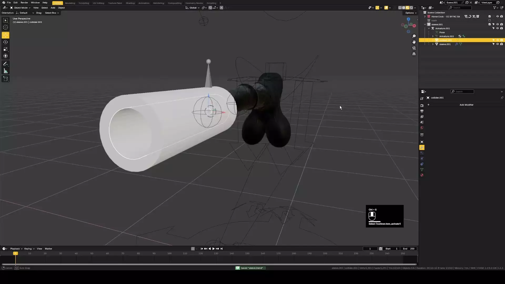Toggle Armature.001 render visibility camera icon
This screenshot has height=284, width=505.
[x=502, y=28]
